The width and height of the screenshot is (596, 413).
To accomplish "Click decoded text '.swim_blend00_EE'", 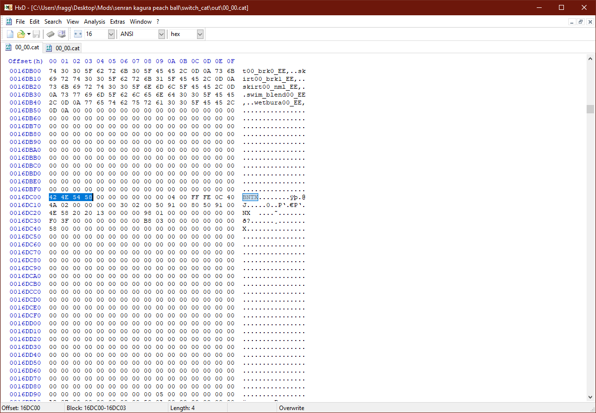I will 274,95.
